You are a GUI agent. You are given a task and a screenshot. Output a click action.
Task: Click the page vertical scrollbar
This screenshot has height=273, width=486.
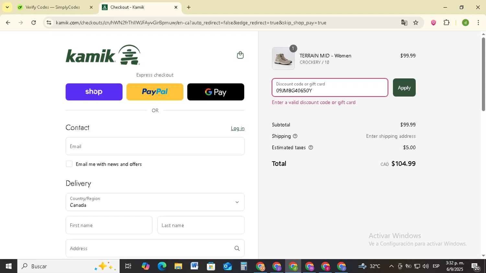483,74
